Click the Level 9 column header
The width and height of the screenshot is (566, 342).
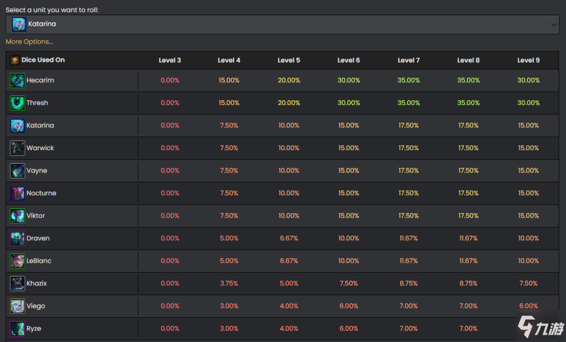coord(528,60)
